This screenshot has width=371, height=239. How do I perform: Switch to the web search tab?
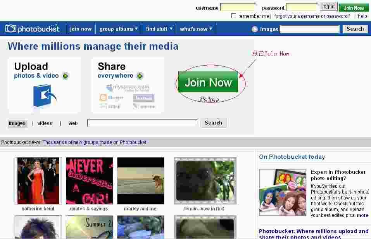(73, 123)
